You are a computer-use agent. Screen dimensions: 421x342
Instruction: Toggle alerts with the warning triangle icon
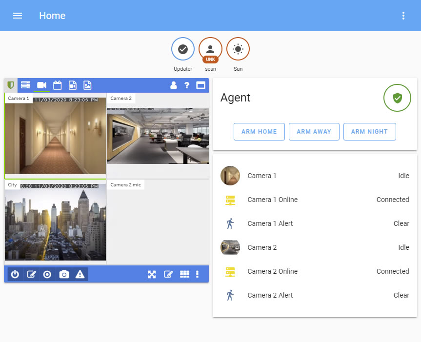tap(80, 275)
